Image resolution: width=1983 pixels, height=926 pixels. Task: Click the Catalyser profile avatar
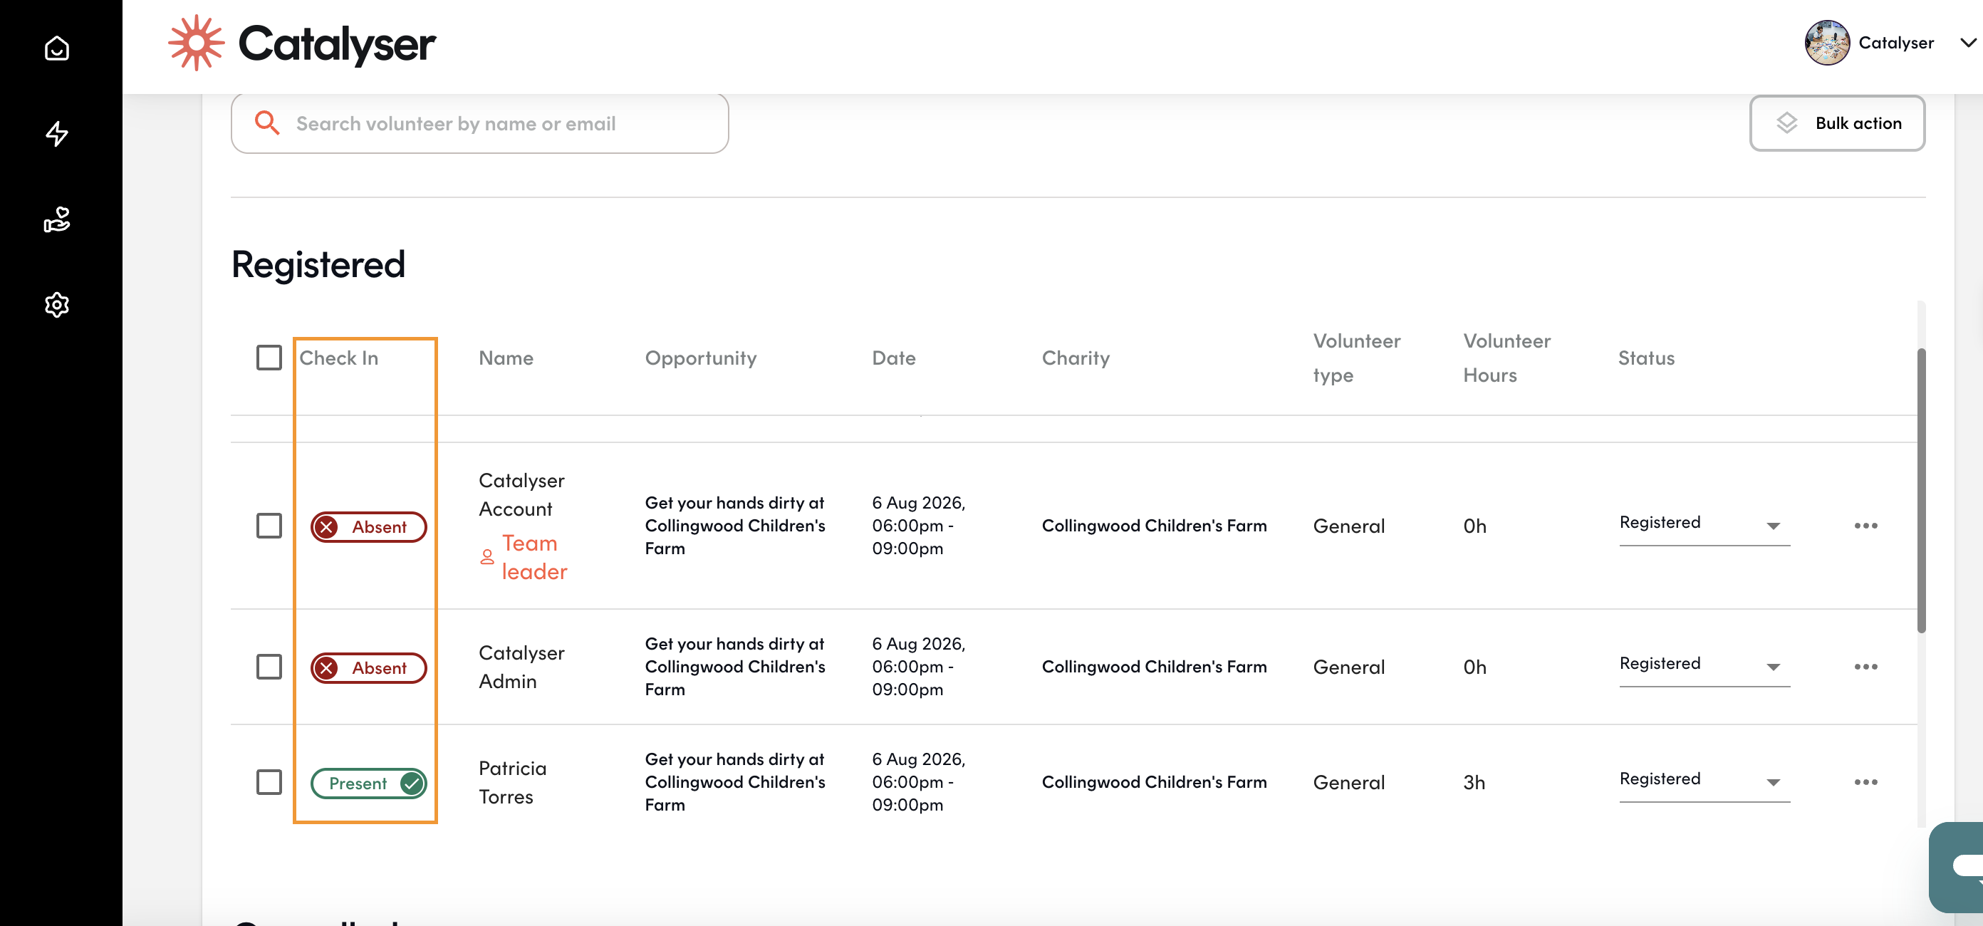click(x=1827, y=43)
